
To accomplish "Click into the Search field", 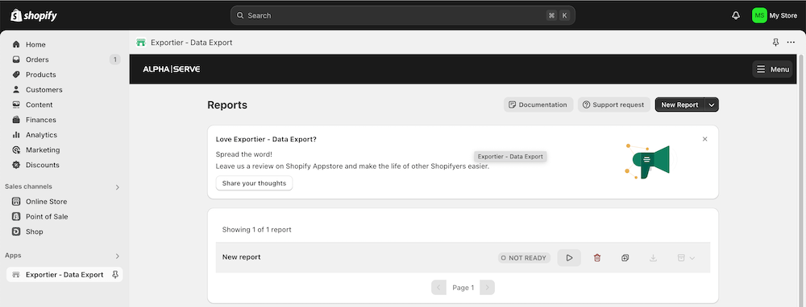I will point(402,15).
